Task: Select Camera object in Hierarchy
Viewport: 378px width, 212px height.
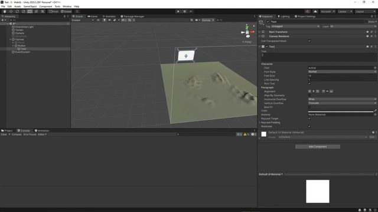Action: [x=19, y=33]
